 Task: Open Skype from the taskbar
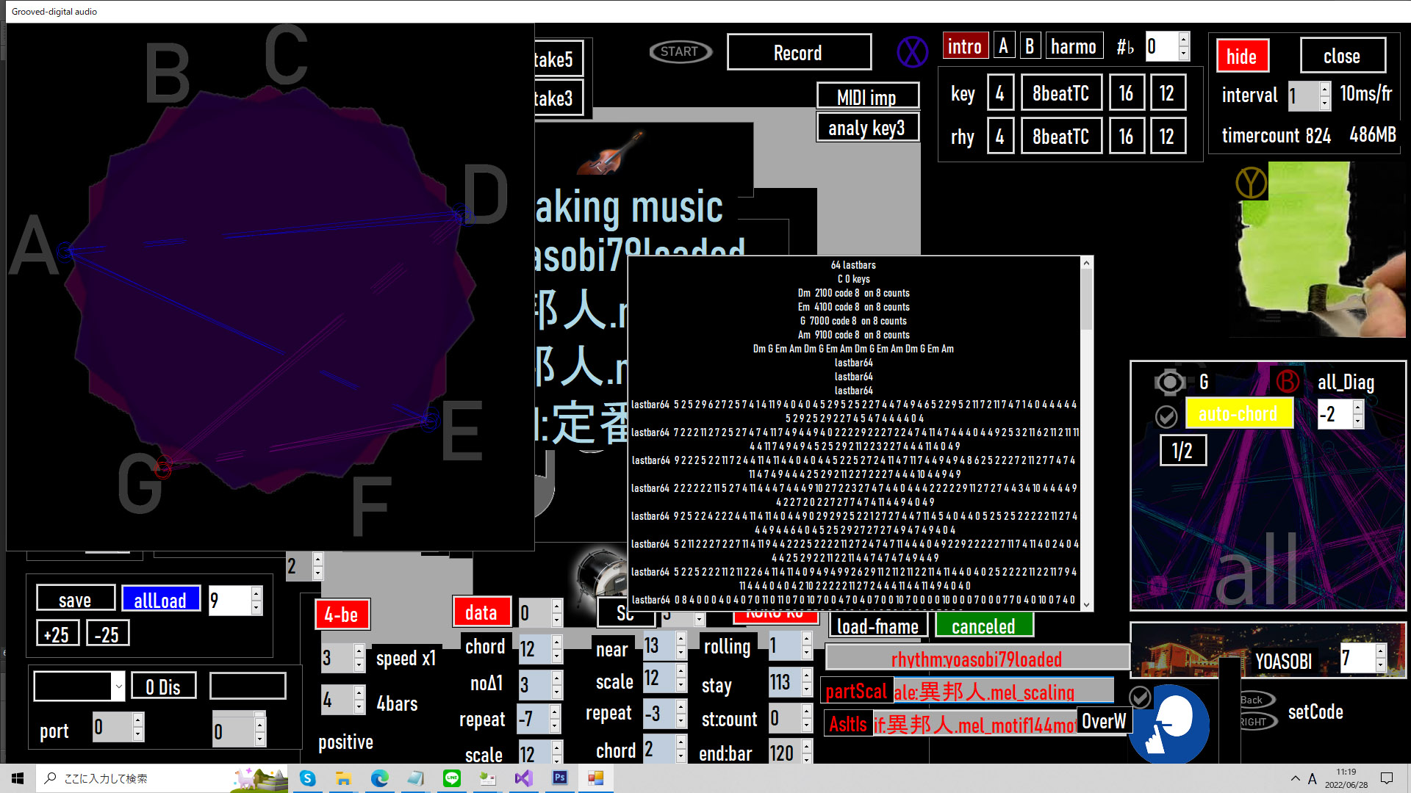click(308, 778)
